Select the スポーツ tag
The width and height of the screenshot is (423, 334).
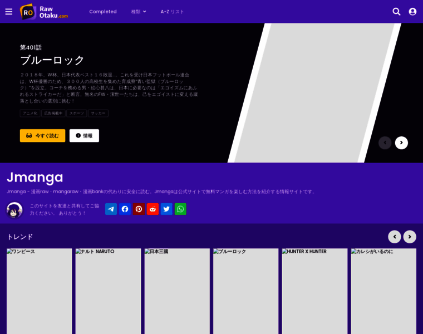(x=77, y=114)
